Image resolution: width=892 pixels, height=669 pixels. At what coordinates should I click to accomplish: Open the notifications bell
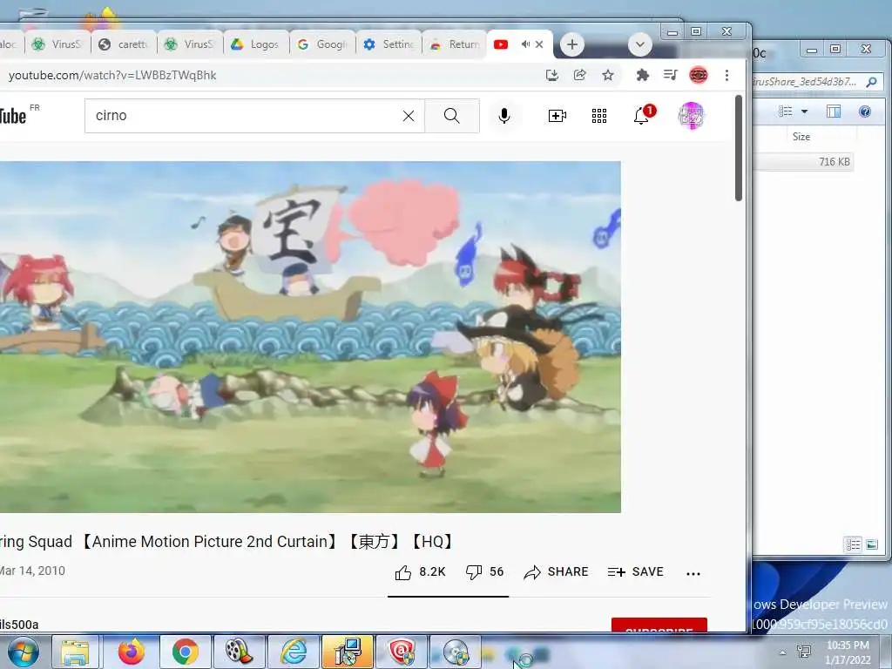tap(642, 116)
